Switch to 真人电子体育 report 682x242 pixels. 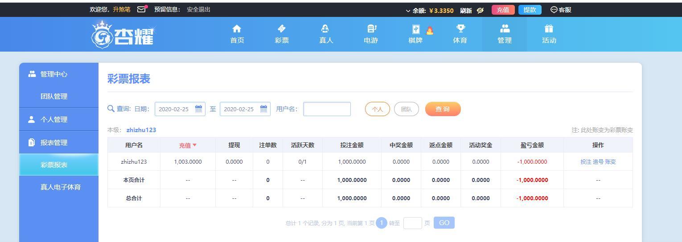pos(61,187)
